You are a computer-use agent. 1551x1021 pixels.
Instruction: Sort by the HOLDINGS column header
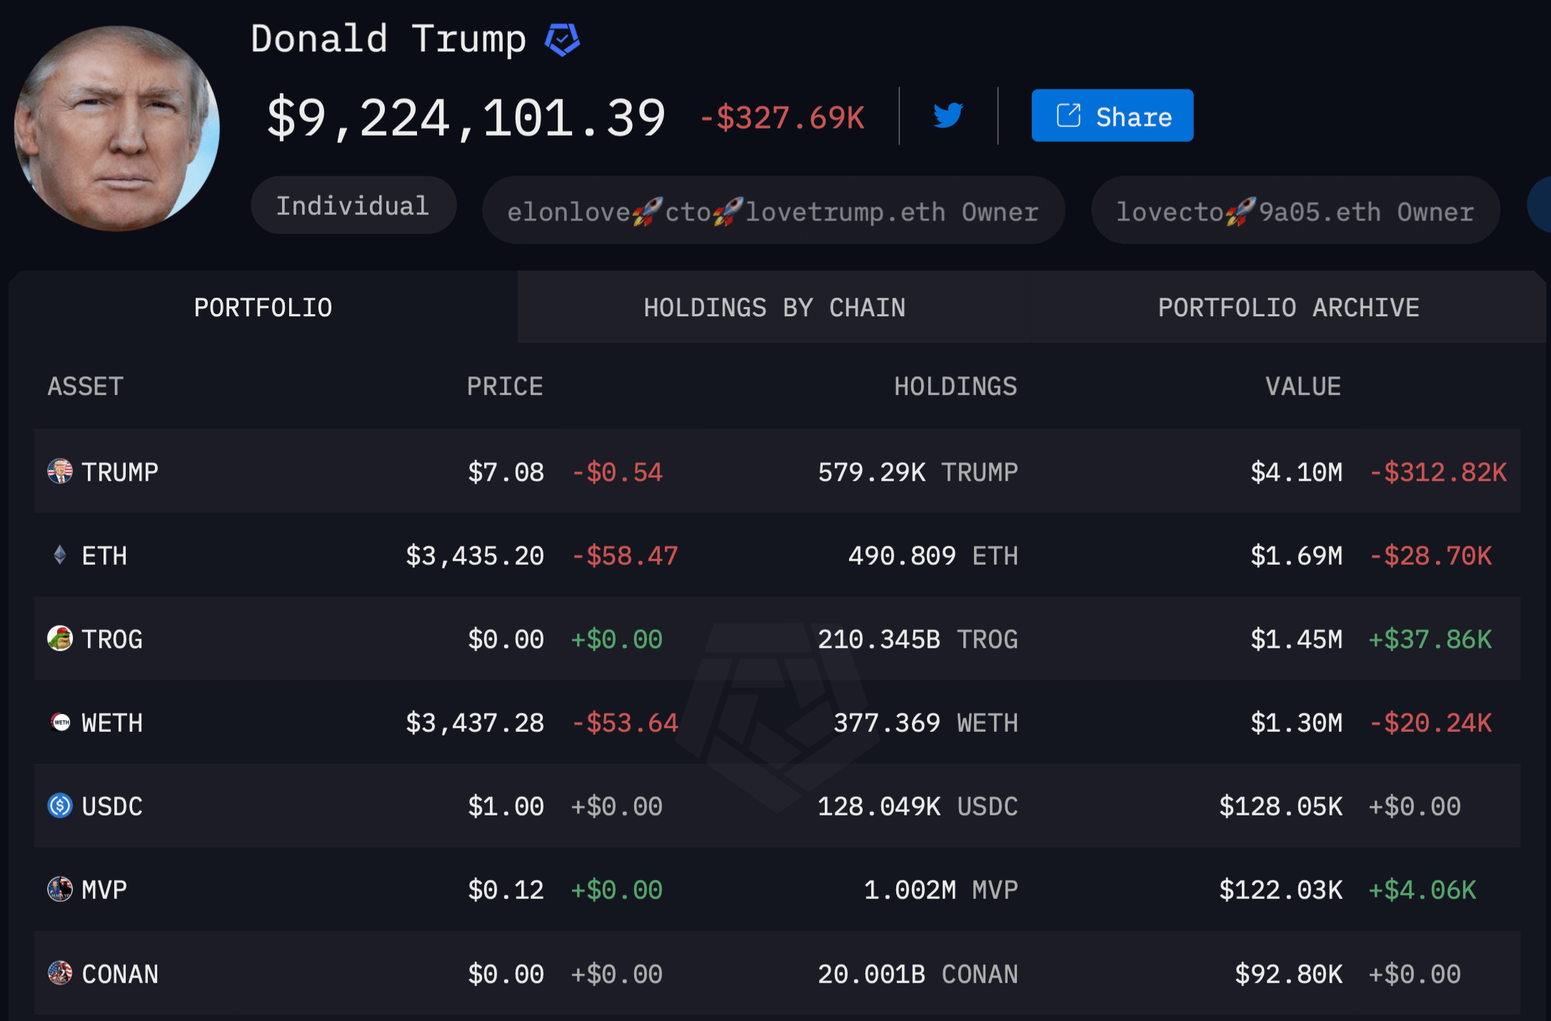click(955, 386)
